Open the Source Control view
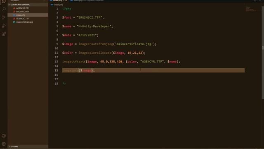Screen dimensions: 264x149 tap(4, 17)
